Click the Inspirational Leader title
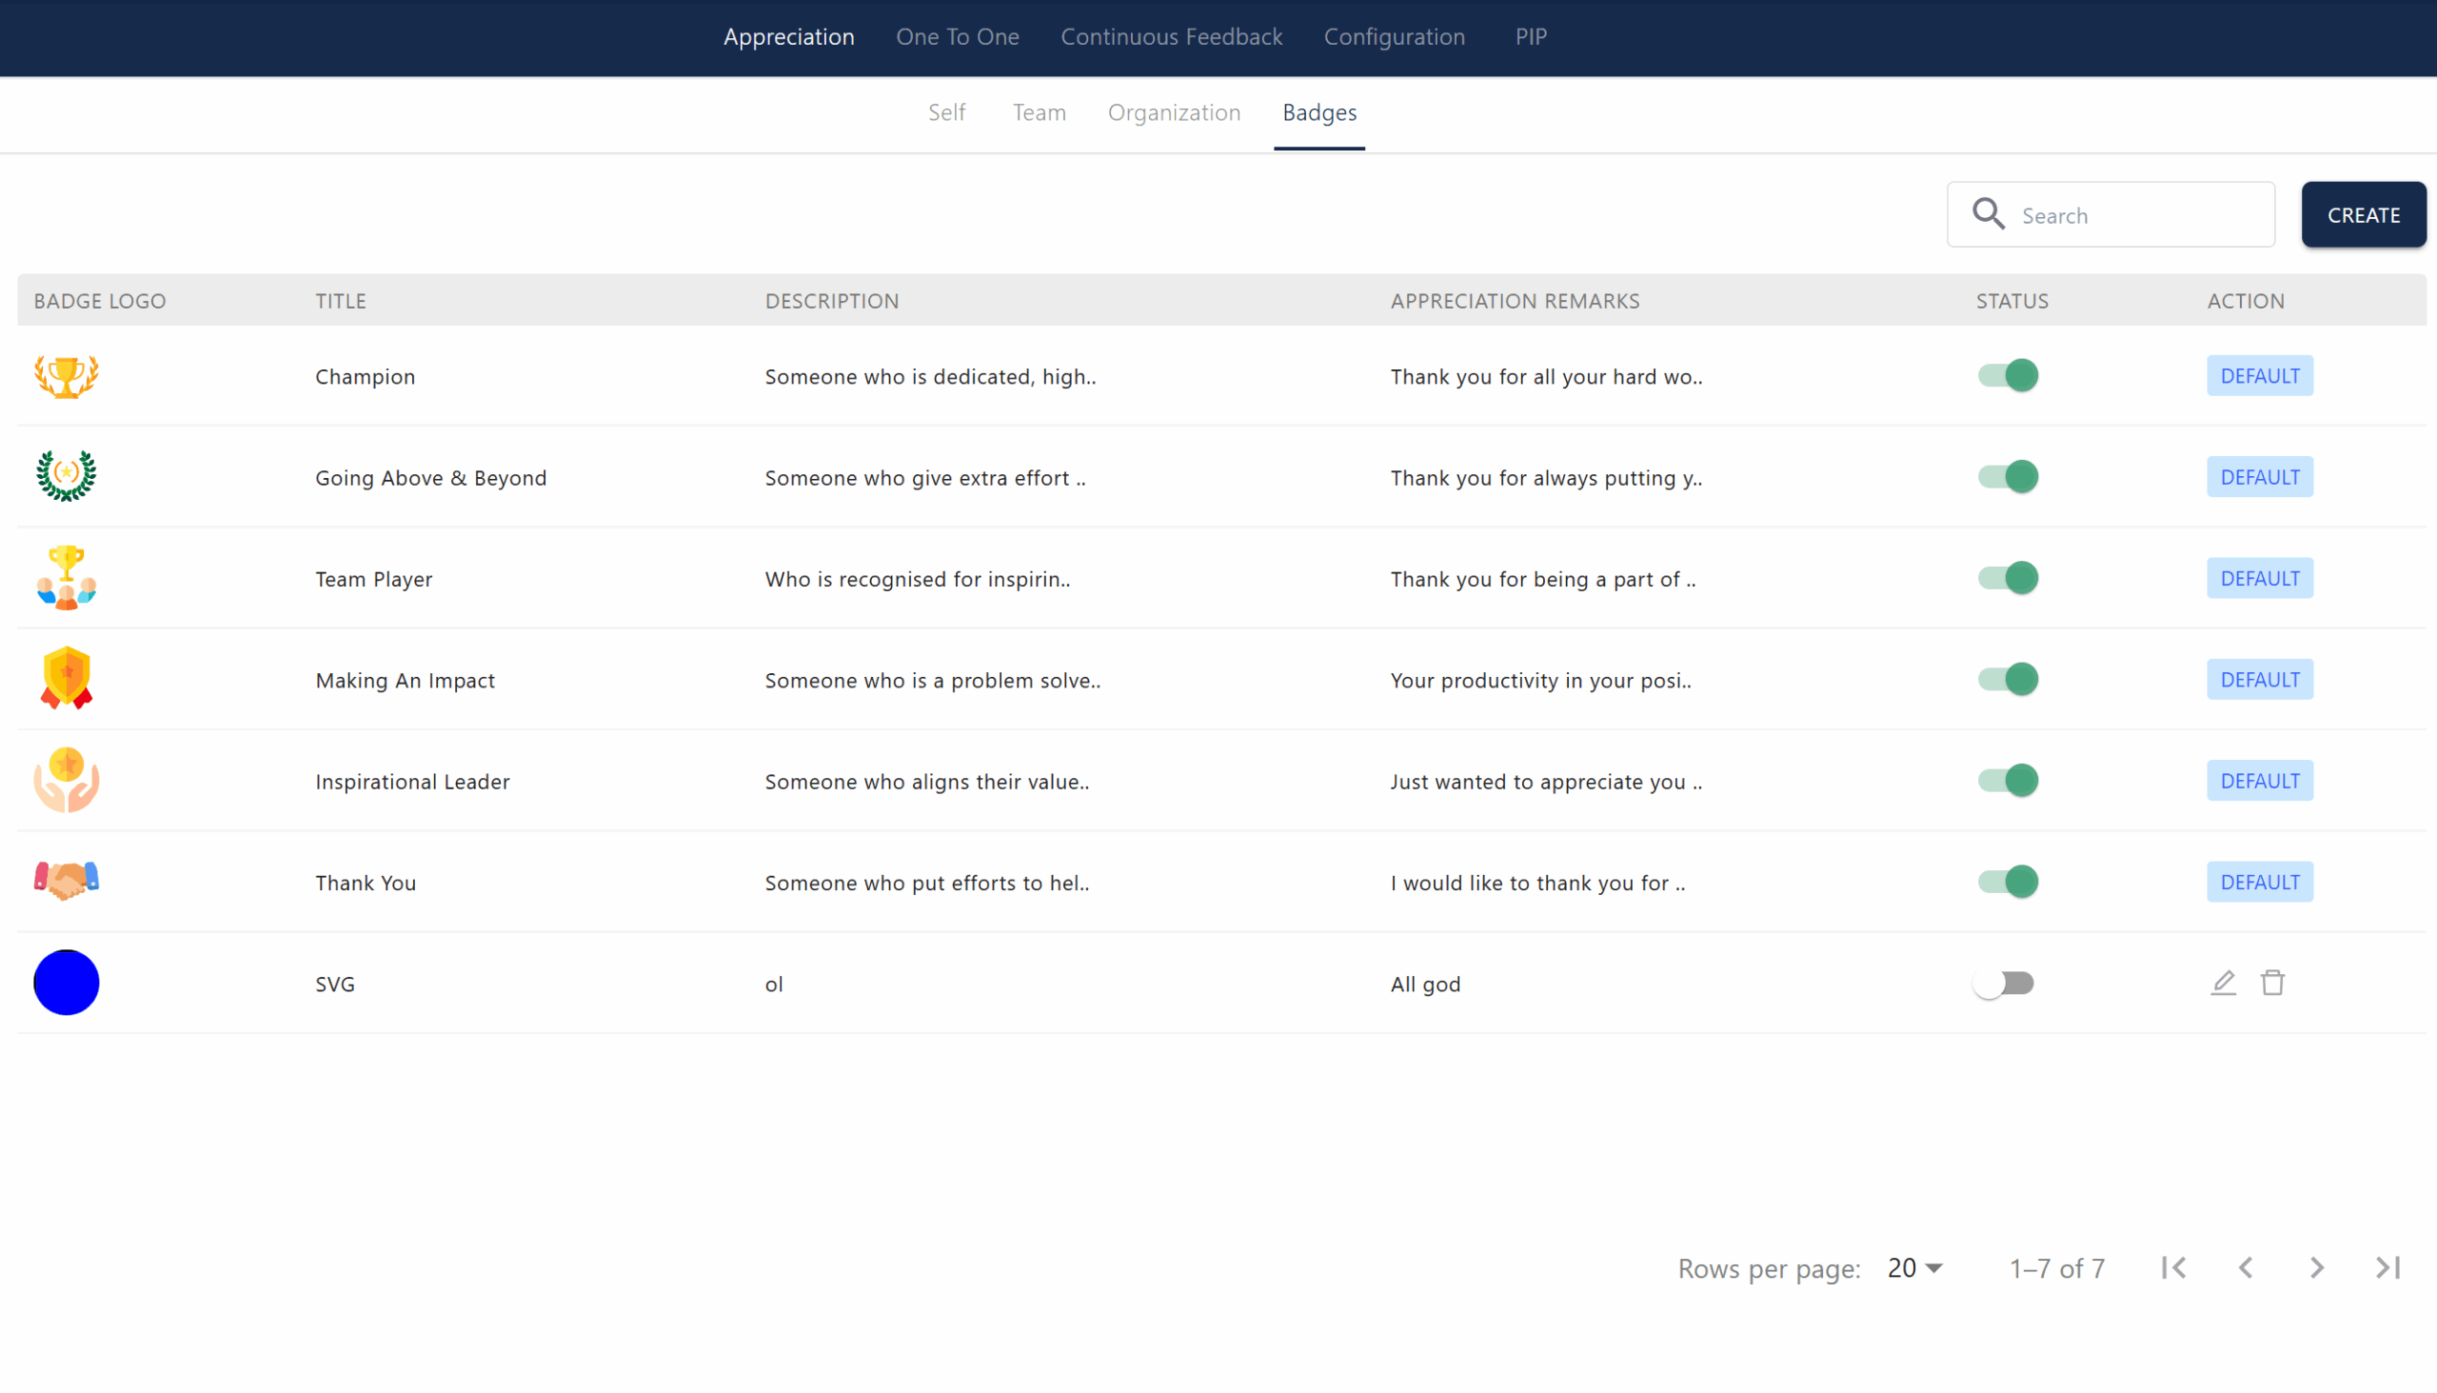Viewport: 2437px width, 1393px height. [412, 783]
